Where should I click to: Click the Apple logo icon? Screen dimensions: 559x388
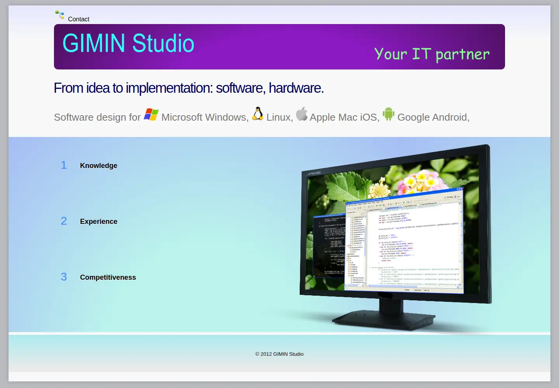tap(302, 114)
